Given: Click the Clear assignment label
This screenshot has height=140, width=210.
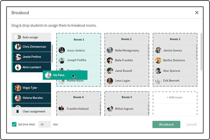Looking at the screenshot, I should tap(34, 111).
